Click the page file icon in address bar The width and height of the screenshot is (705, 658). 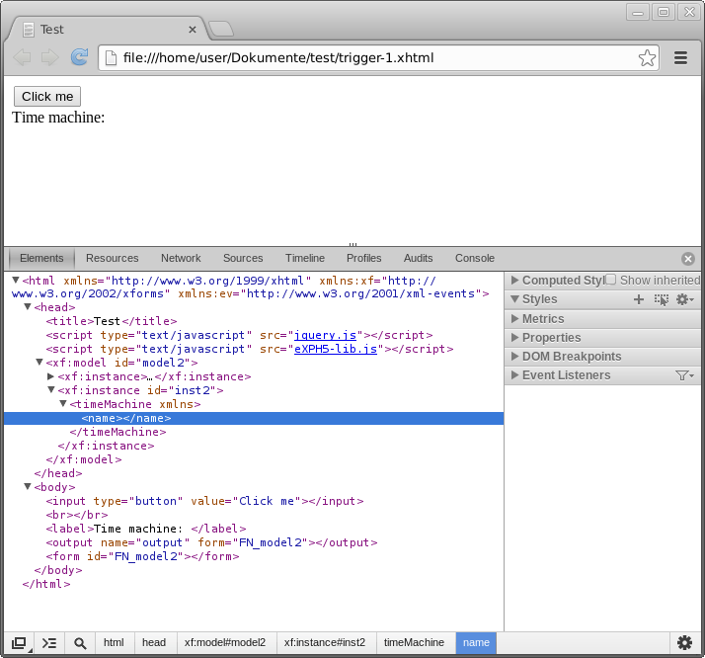tap(111, 57)
